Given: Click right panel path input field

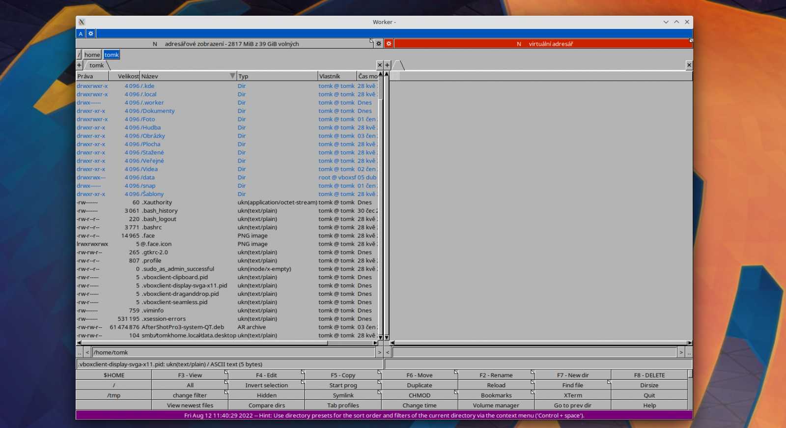Looking at the screenshot, I should 534,352.
